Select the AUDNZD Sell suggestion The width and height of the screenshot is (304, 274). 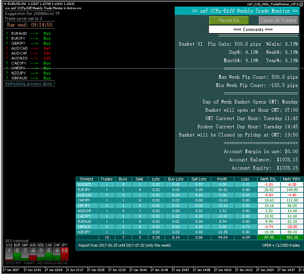click(29, 58)
